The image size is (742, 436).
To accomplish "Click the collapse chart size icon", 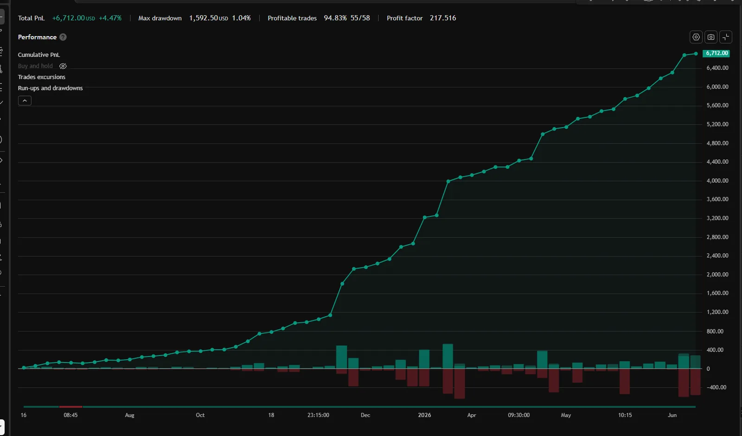I will (726, 37).
